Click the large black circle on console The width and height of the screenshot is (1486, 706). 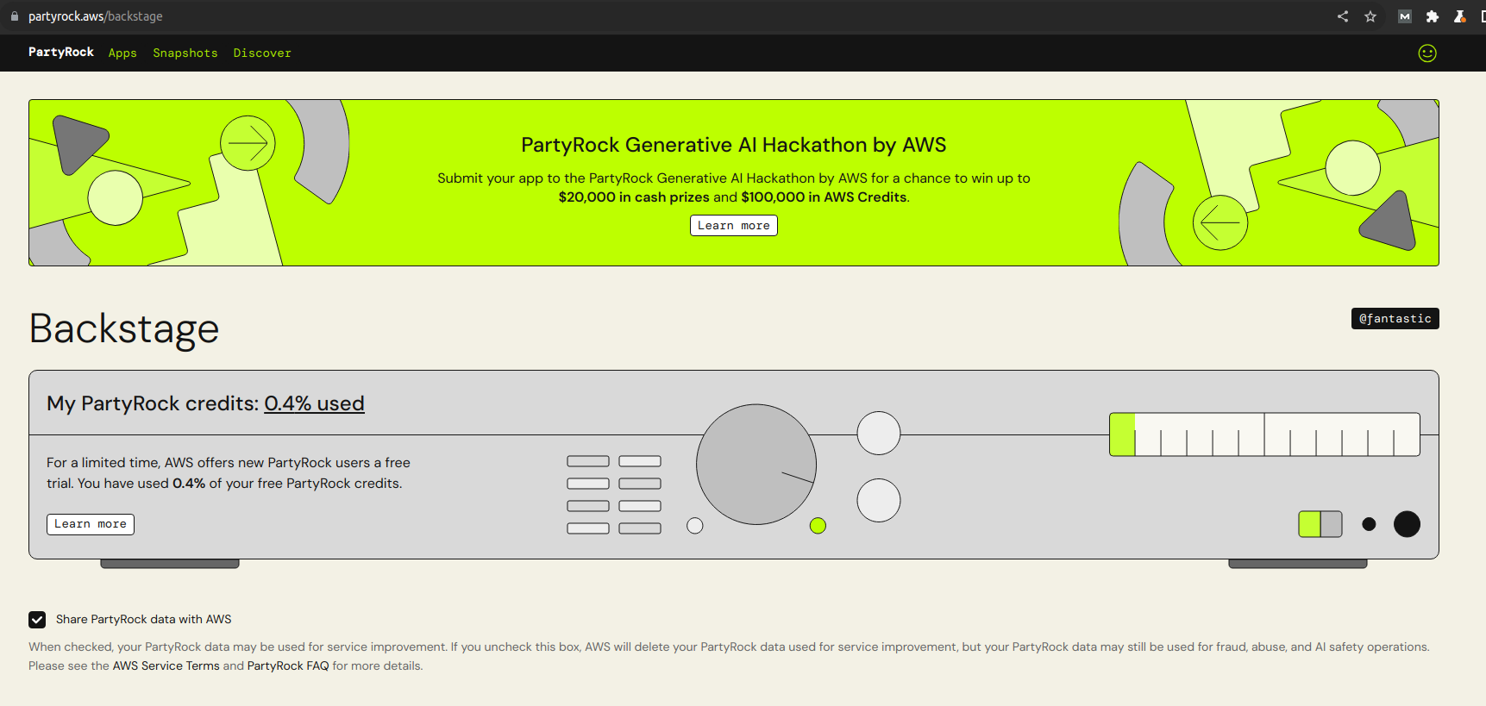click(1407, 524)
